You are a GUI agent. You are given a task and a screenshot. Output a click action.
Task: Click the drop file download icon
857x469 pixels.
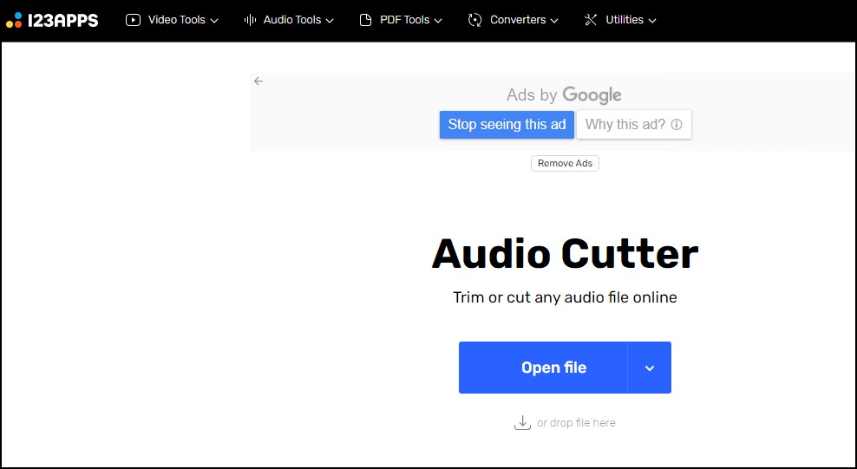pyautogui.click(x=522, y=422)
